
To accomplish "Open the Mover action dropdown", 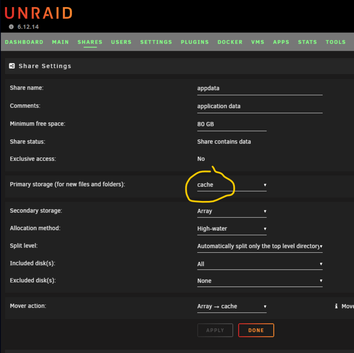I will (x=231, y=306).
